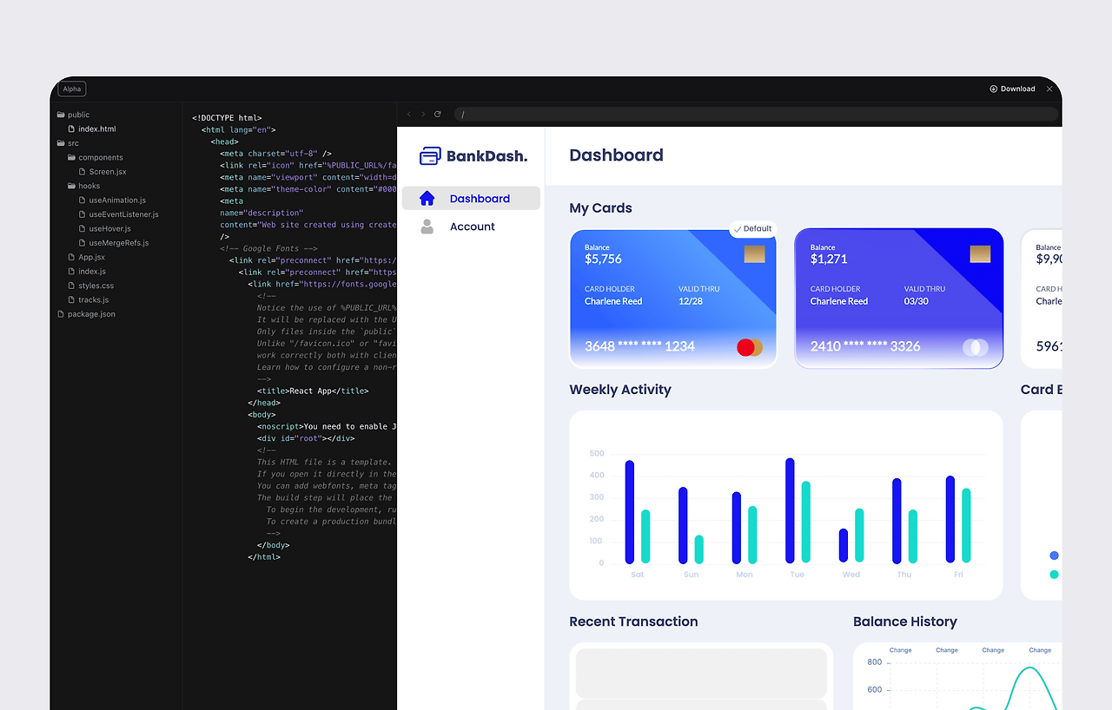Focus the preview address bar
This screenshot has width=1112, height=710.
pos(756,114)
